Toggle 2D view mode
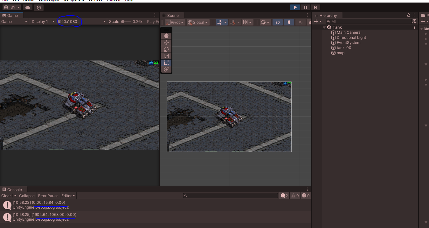This screenshot has width=429, height=228. click(278, 22)
